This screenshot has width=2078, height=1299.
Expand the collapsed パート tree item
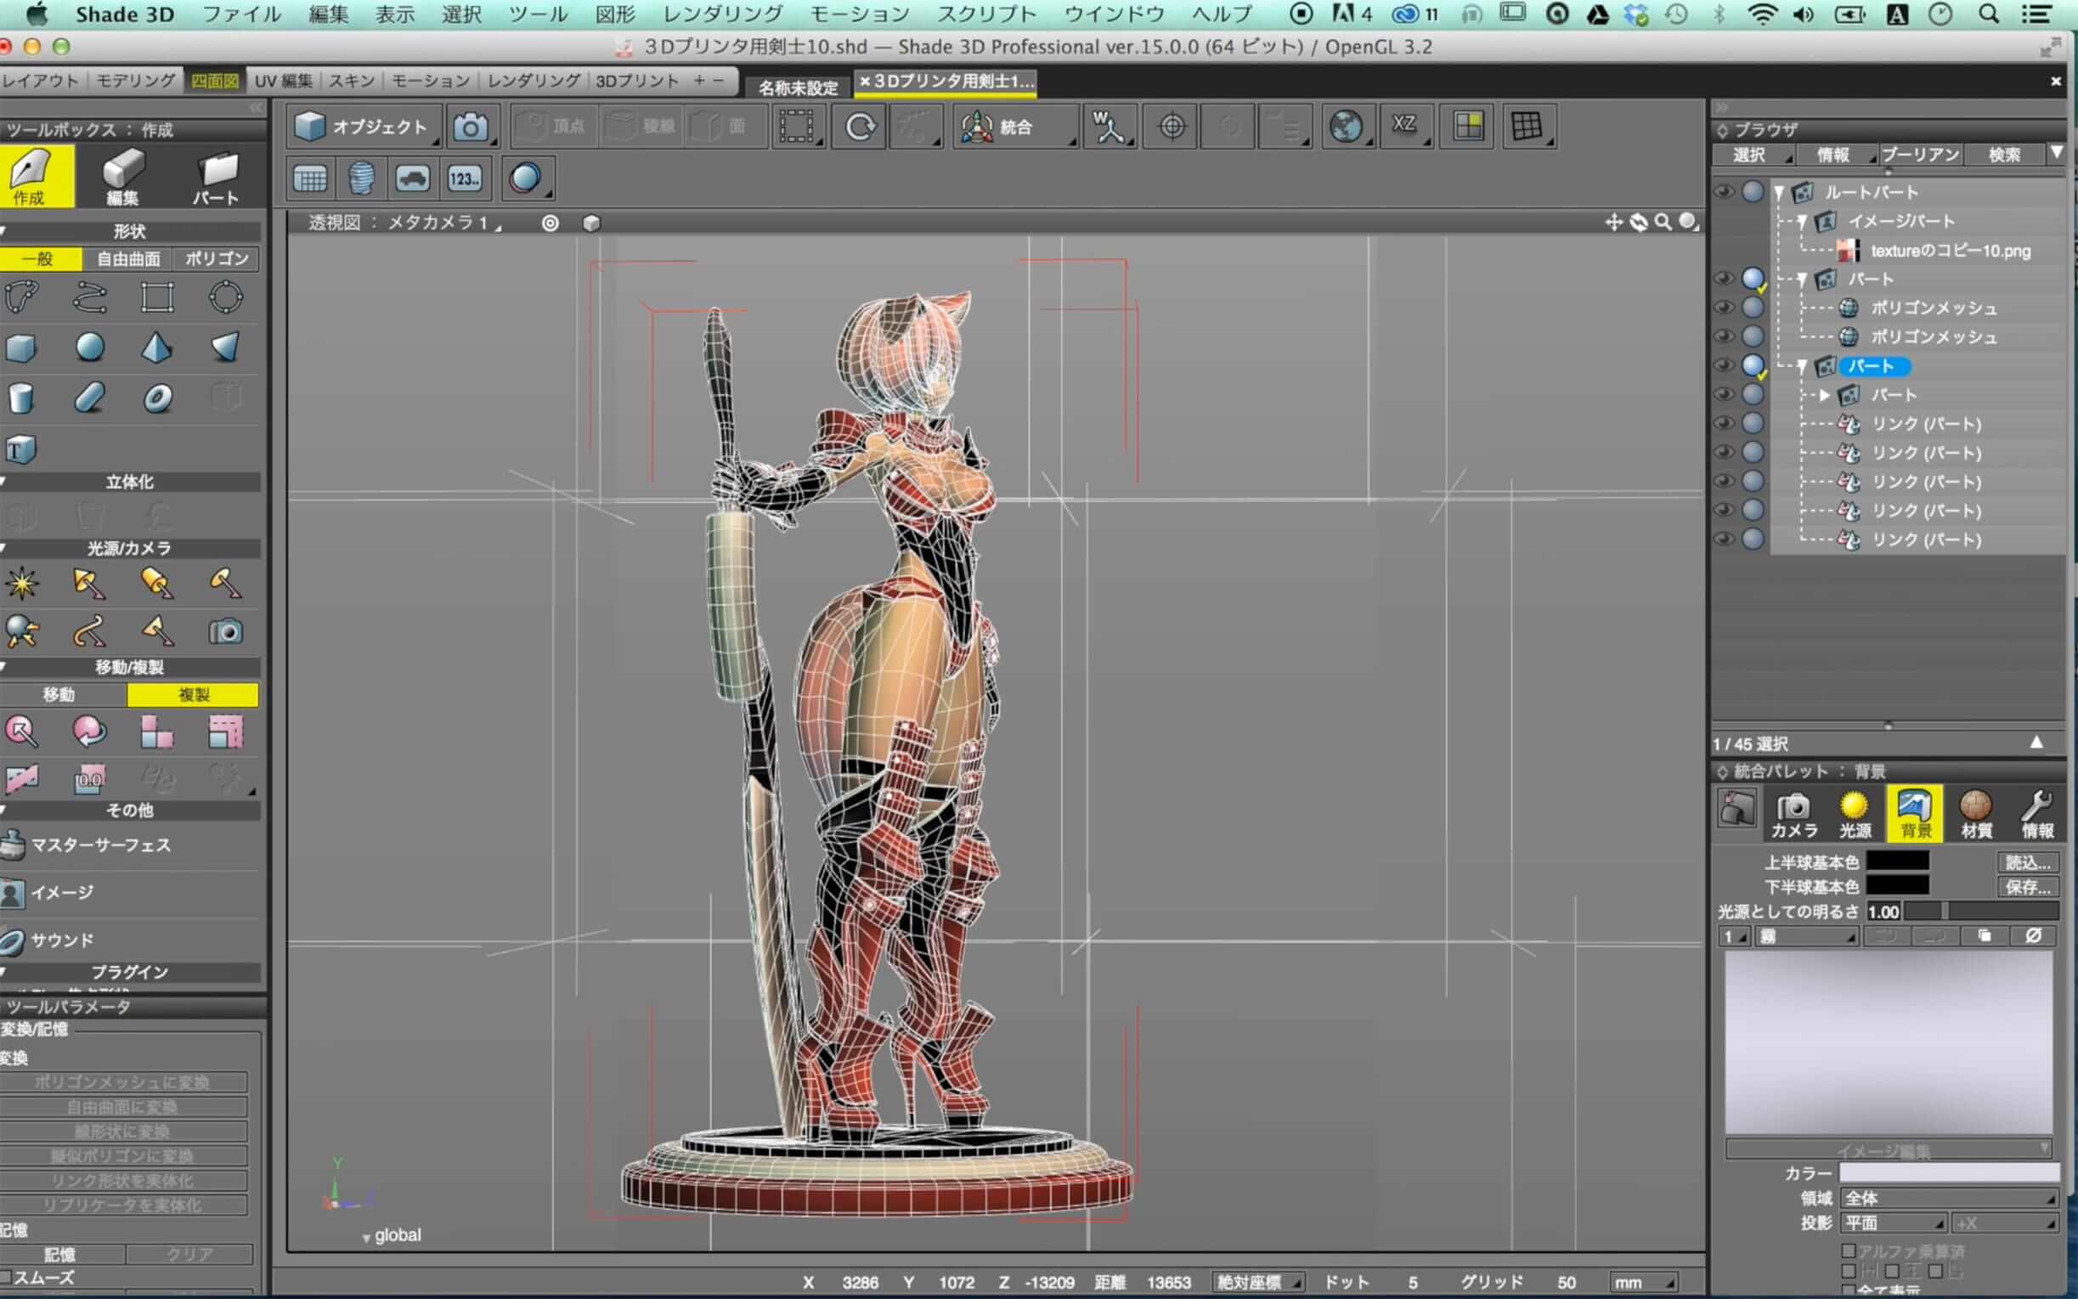point(1824,395)
